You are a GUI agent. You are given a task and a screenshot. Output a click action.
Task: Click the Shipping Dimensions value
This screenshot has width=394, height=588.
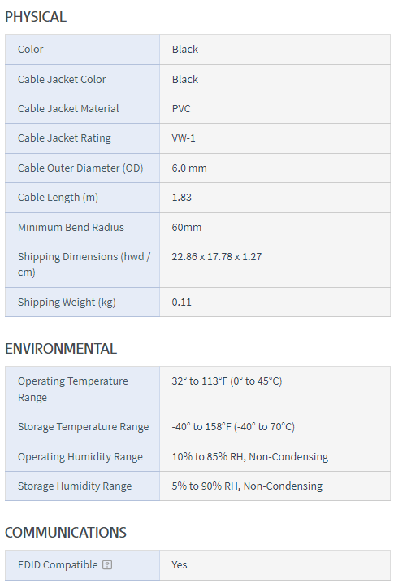(x=217, y=256)
